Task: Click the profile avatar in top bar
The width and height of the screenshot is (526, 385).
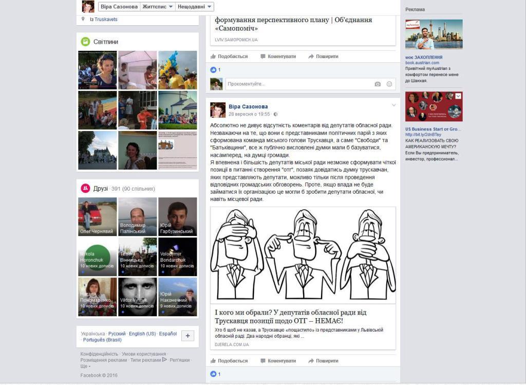Action: pyautogui.click(x=88, y=7)
